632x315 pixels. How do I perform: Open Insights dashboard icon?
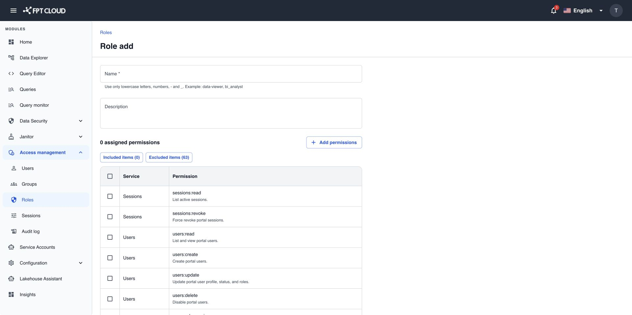[x=11, y=295]
